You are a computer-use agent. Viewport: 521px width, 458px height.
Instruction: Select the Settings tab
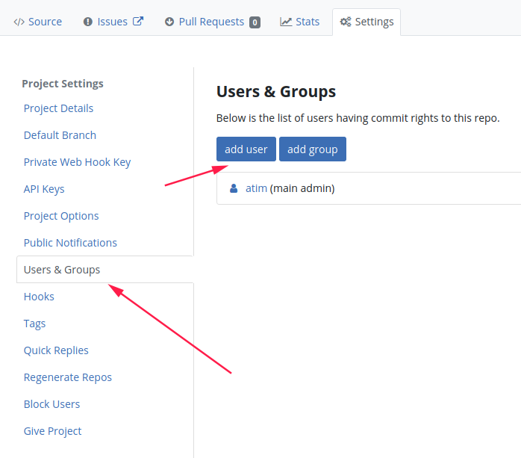coord(366,22)
